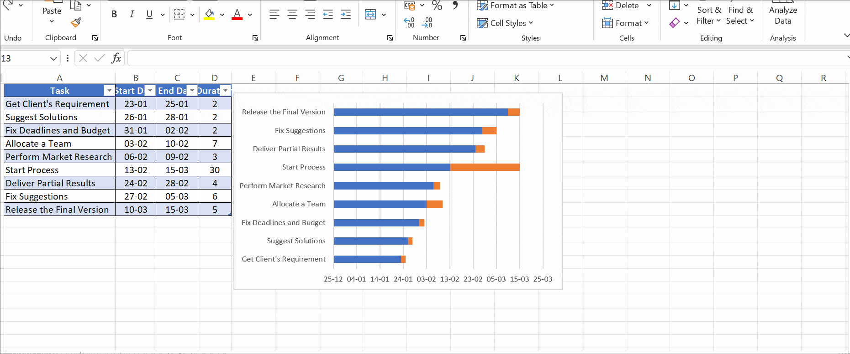Viewport: 850px width, 354px height.
Task: Click the Fill down icon
Action: click(x=674, y=5)
